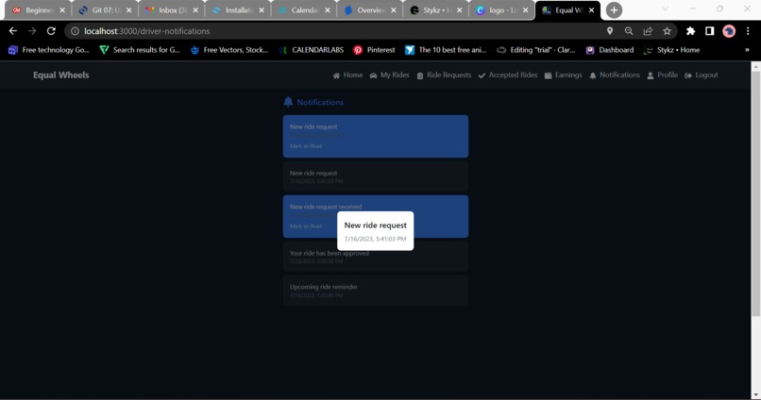Screen dimensions: 761x400
Task: Open The 10 best free ani... bookmark
Action: coord(446,50)
